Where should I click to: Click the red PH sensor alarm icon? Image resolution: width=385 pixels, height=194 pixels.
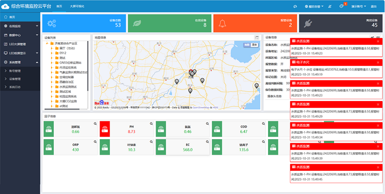click(105, 129)
